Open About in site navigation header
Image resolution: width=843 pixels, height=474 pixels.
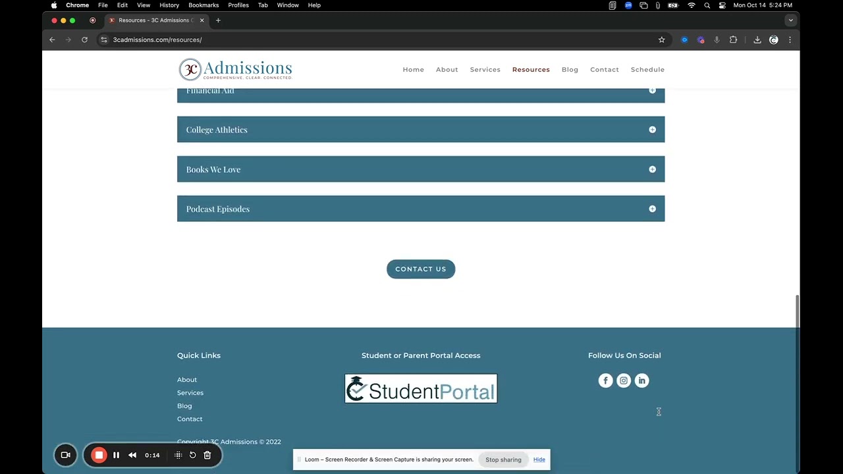click(x=447, y=70)
